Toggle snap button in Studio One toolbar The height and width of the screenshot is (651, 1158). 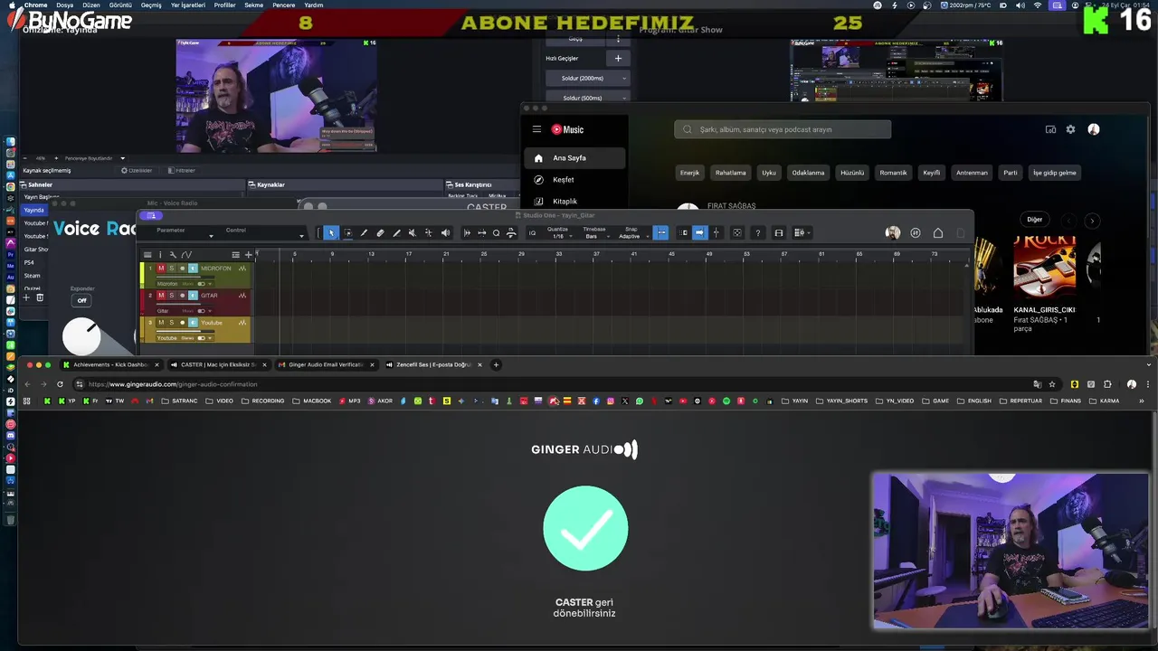pyautogui.click(x=660, y=232)
